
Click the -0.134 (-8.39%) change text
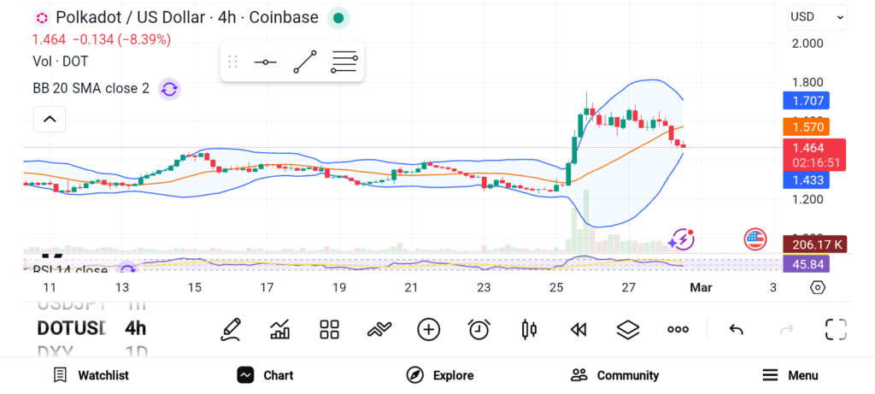(x=121, y=39)
